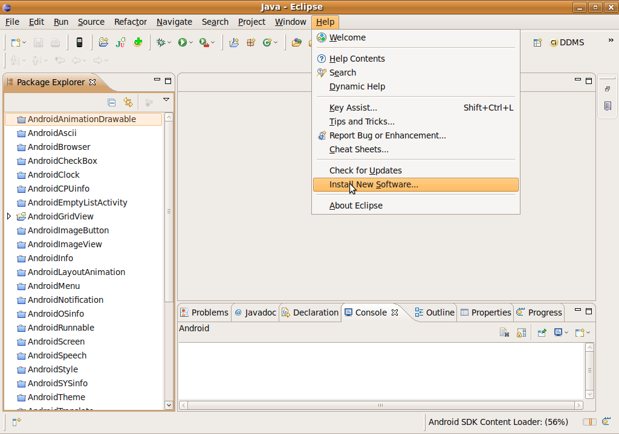Select the AndroidImageButton project

coord(68,230)
